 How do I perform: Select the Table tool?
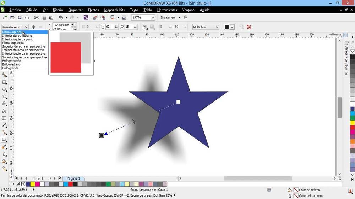[4, 118]
